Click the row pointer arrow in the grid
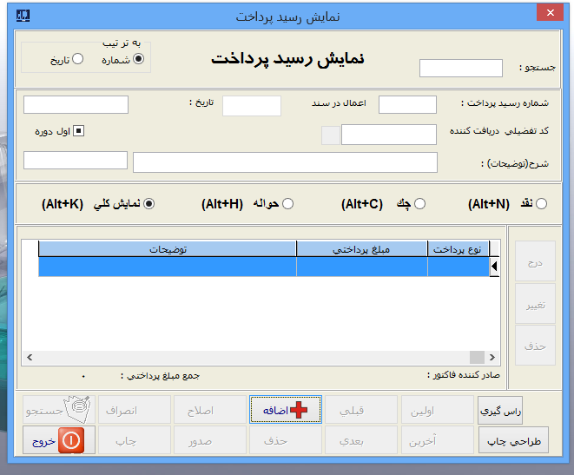Screen dimensions: 574x475 [494, 266]
